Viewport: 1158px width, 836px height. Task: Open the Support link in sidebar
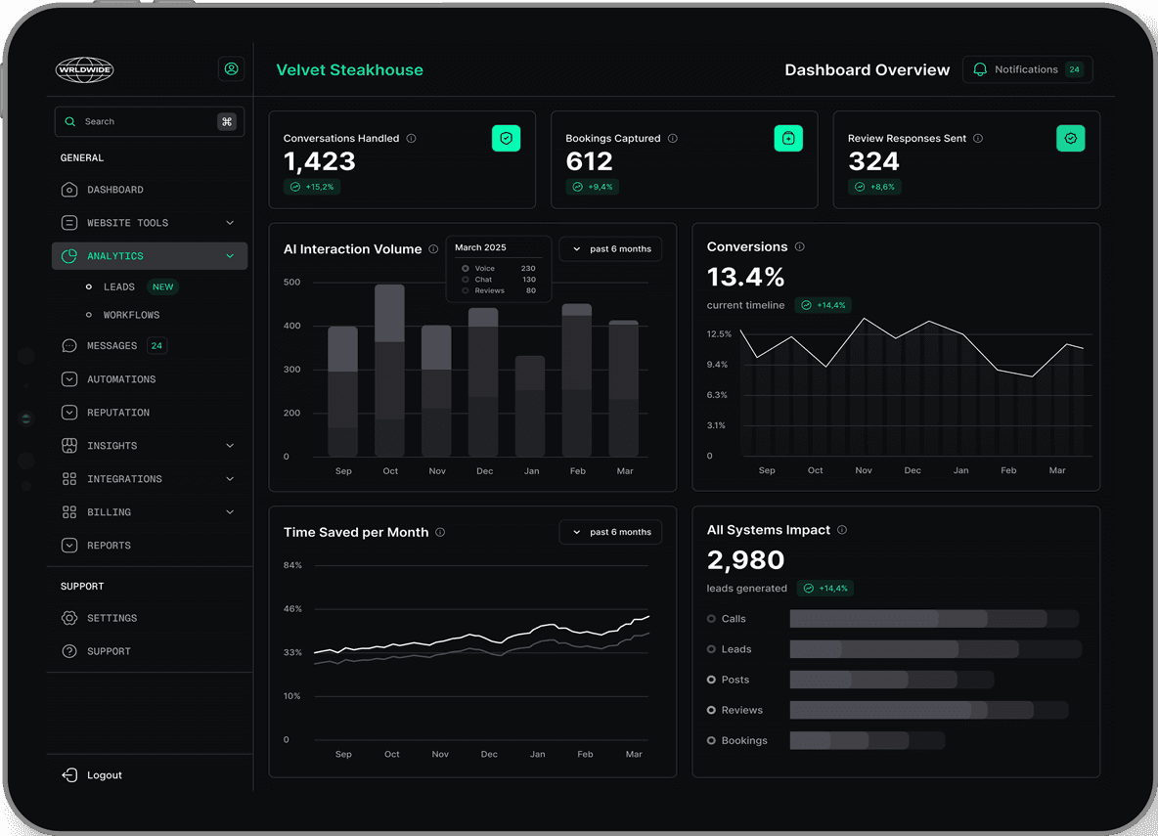(96, 651)
